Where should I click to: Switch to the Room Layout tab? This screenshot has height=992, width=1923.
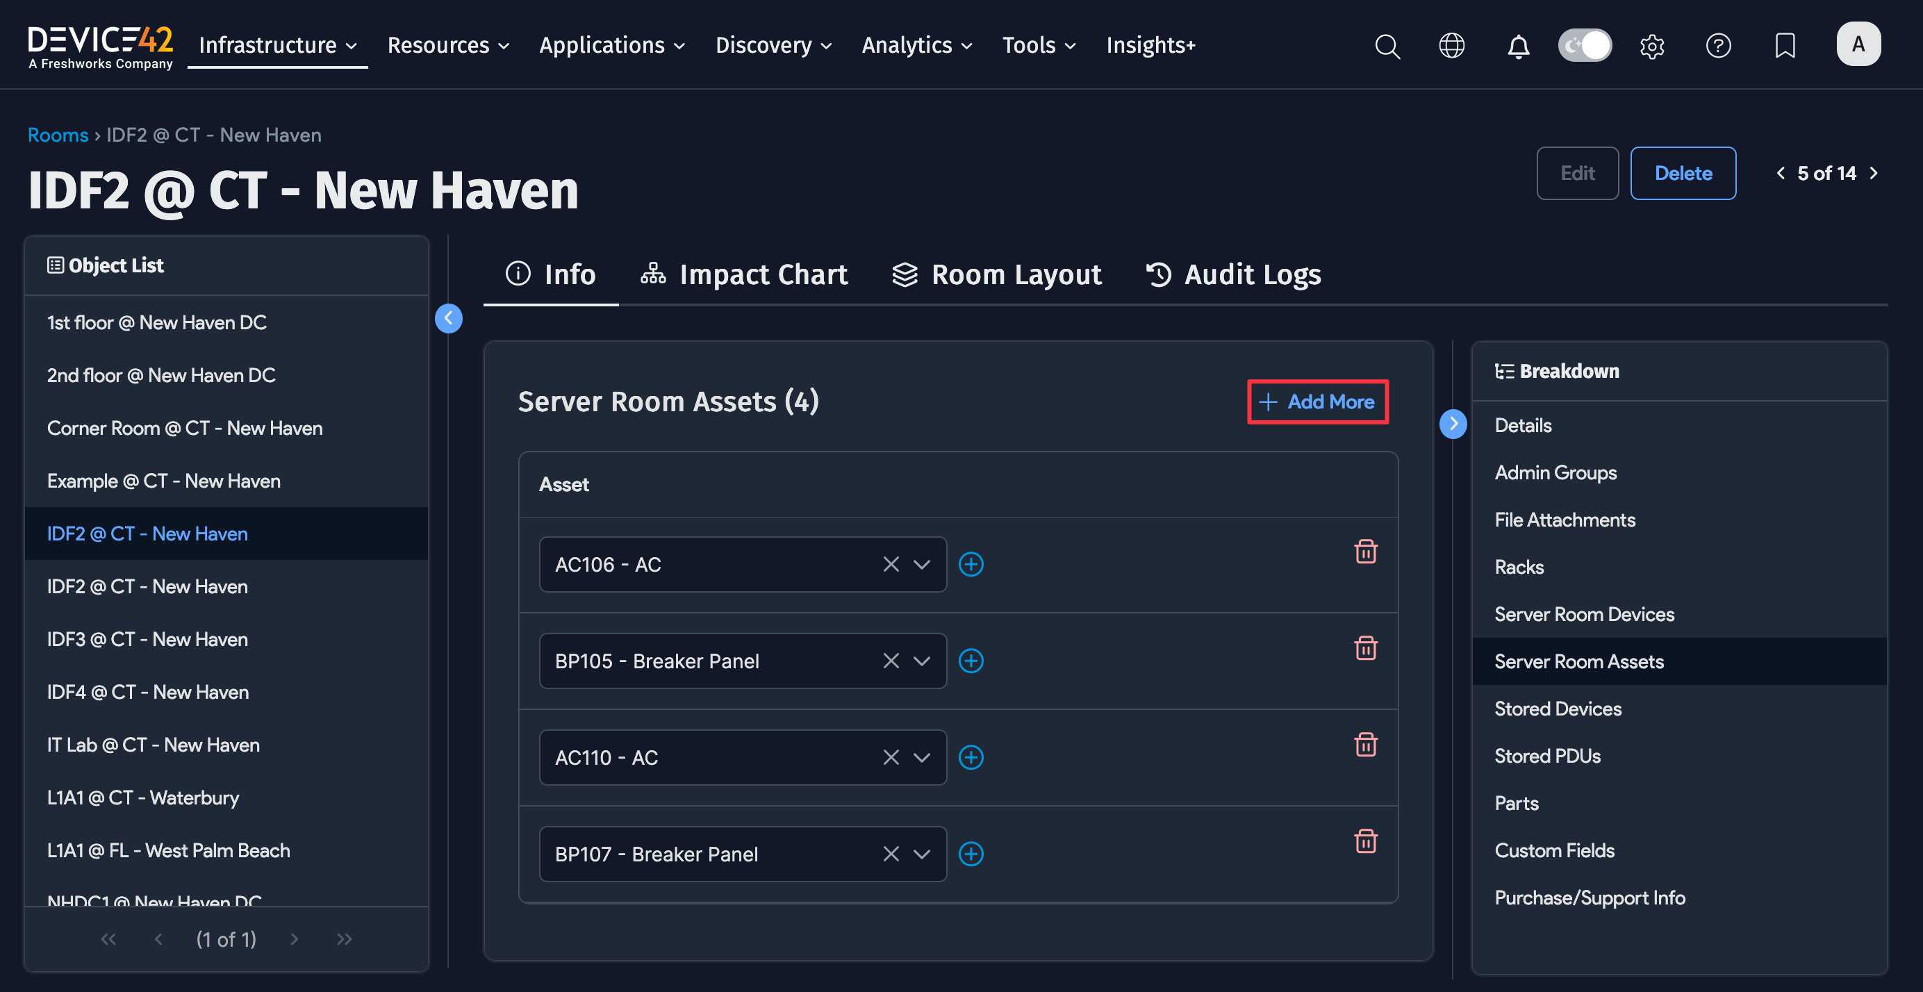pyautogui.click(x=997, y=274)
